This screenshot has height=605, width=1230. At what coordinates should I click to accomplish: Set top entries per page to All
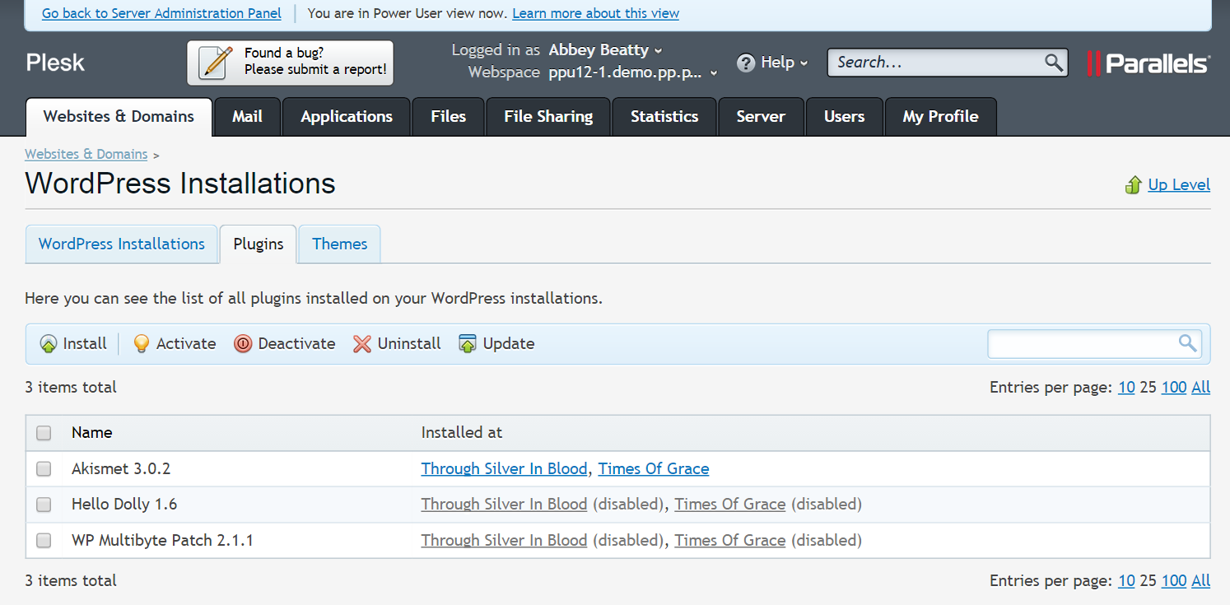[1200, 388]
